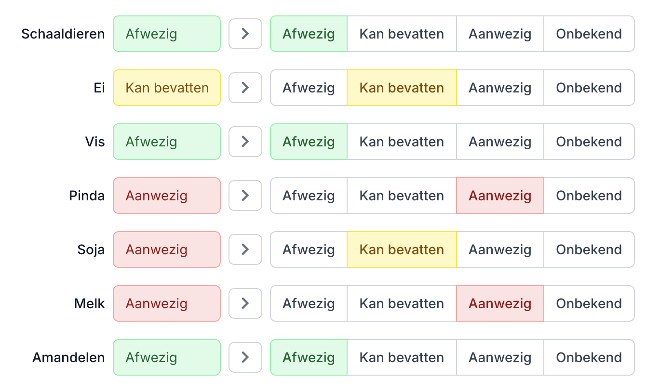Set Ei to "Aanwezig"

500,88
